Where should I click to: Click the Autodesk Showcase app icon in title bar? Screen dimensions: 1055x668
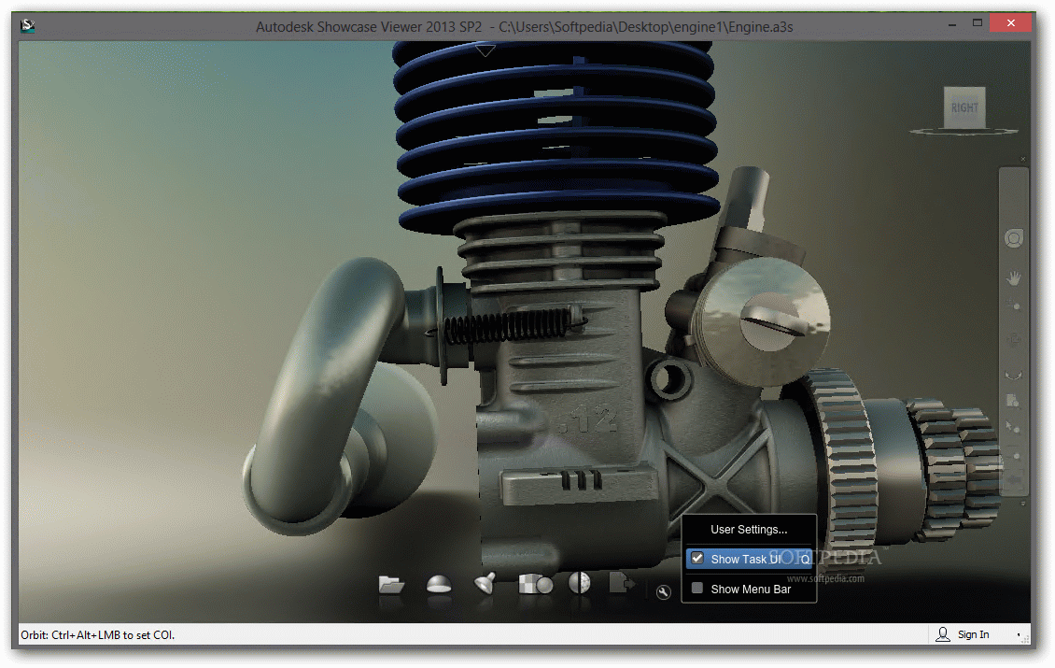click(28, 26)
